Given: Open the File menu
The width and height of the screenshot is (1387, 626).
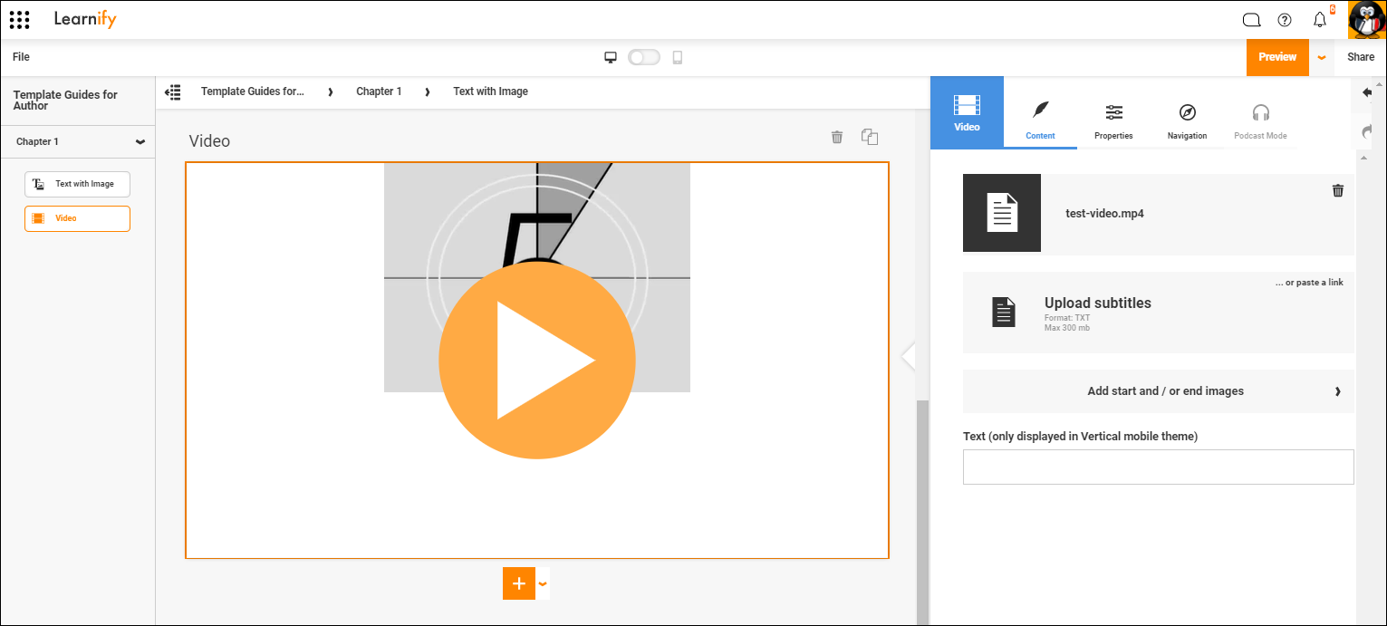Looking at the screenshot, I should [x=21, y=57].
